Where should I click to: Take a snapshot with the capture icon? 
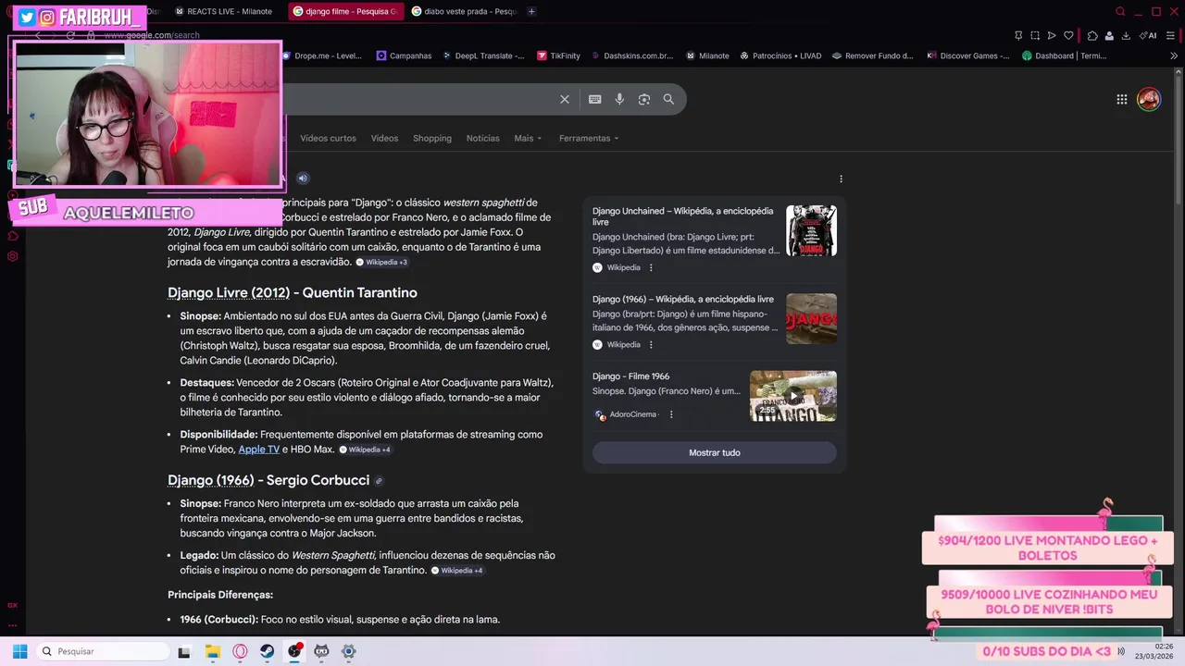pos(1035,35)
